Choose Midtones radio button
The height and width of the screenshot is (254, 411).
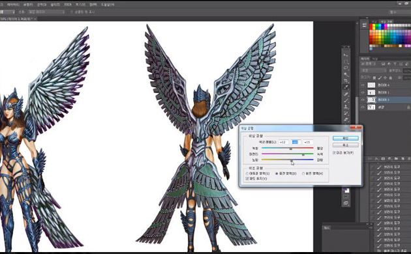tap(277, 174)
